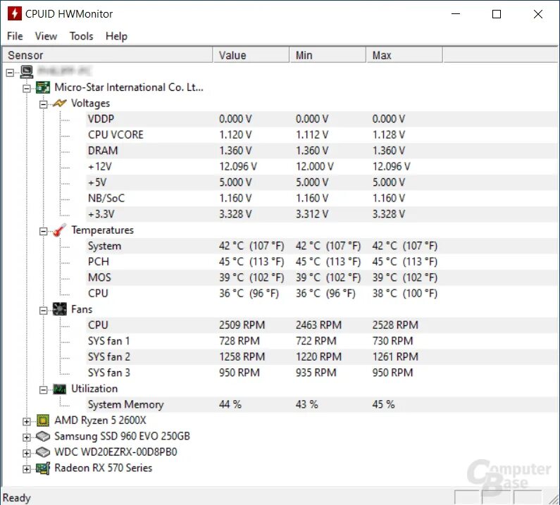
Task: Click the Temperatures thermometer icon
Action: point(59,230)
